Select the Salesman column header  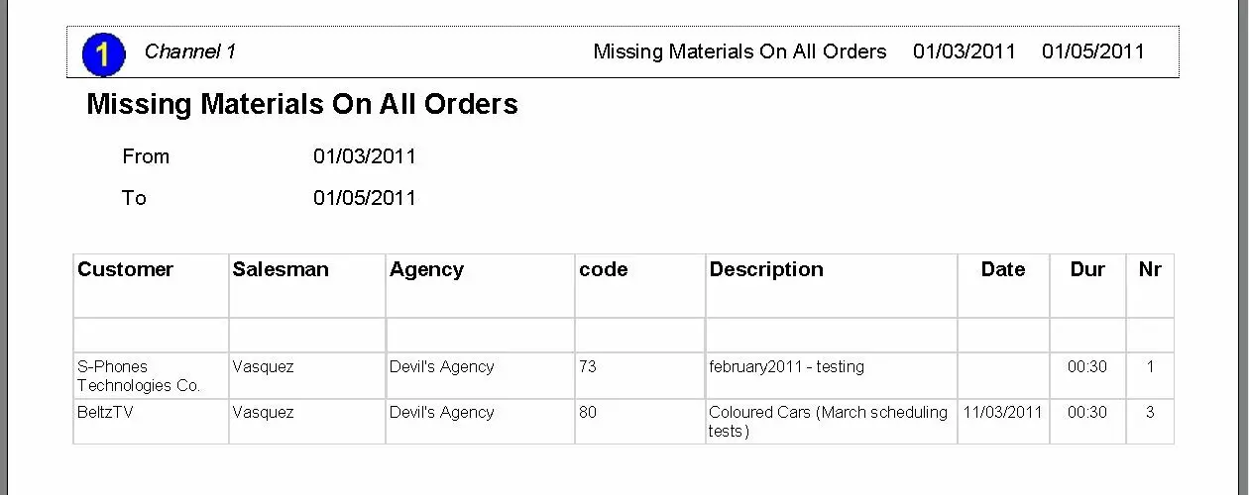pos(281,269)
